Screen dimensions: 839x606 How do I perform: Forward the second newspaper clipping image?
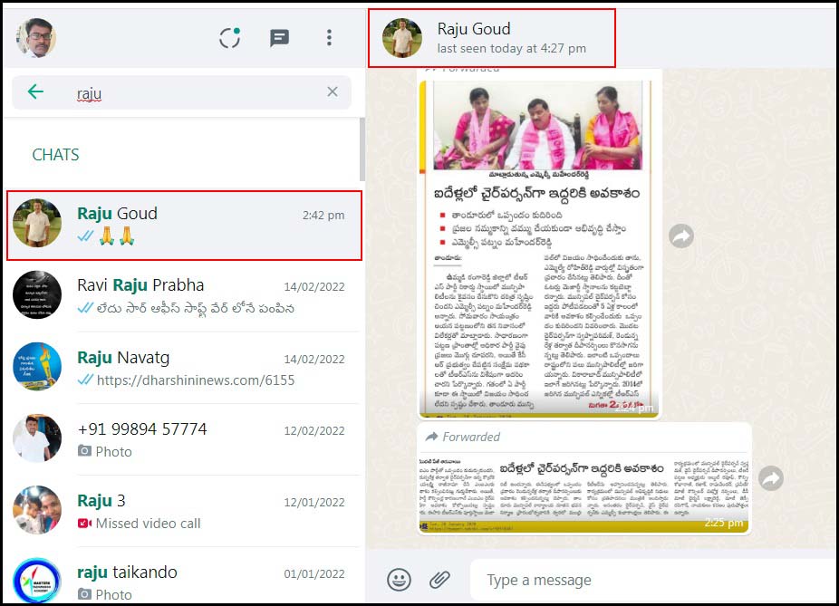[x=771, y=478]
